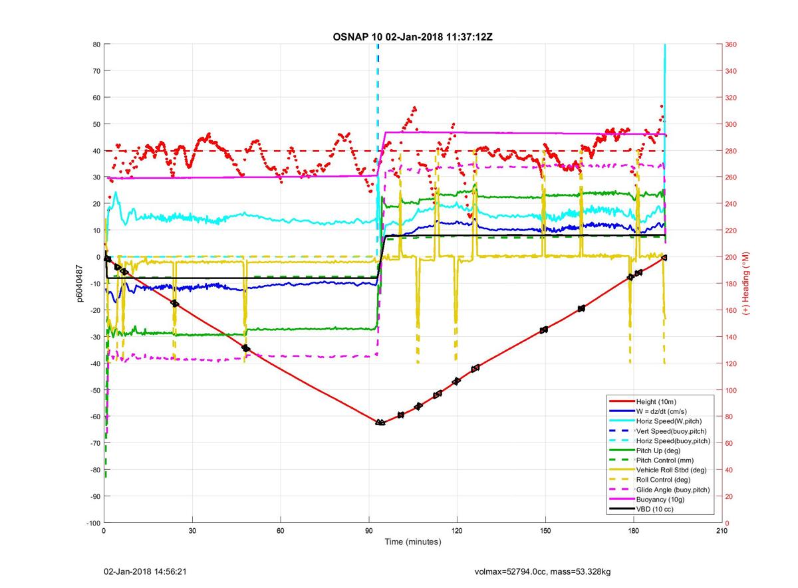The image size is (798, 588).
Task: Click the -30 tick on the left axis
Action: [x=94, y=337]
